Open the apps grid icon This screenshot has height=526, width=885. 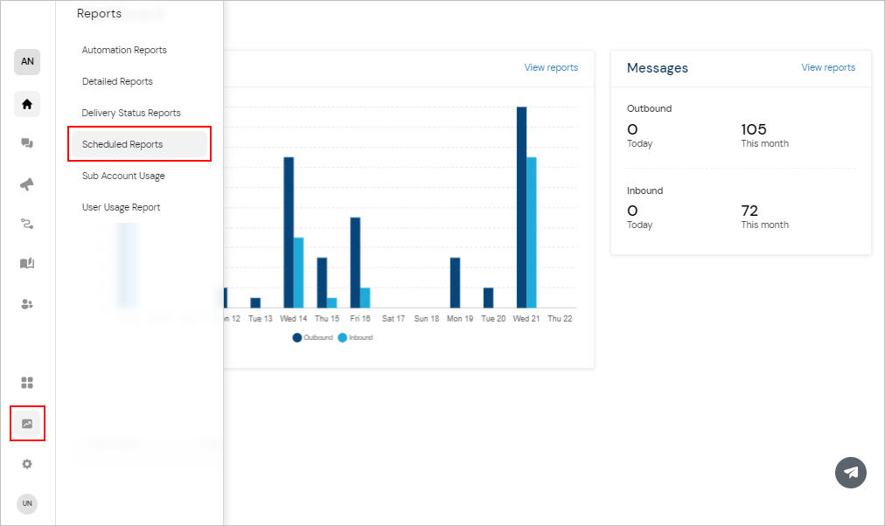(x=27, y=383)
